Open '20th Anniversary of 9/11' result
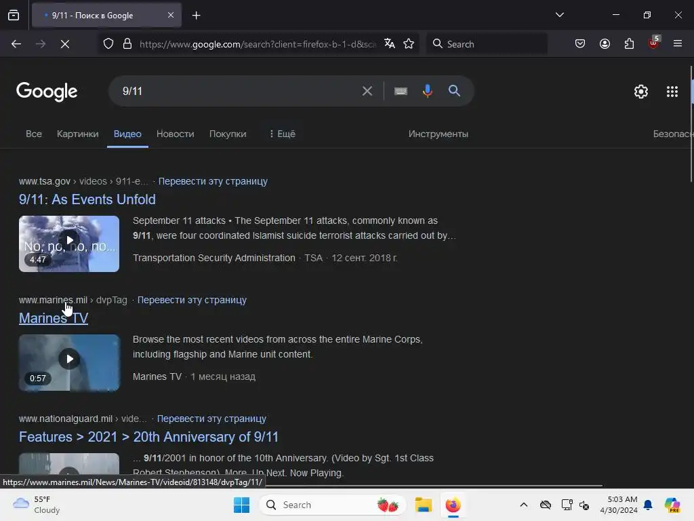694x521 pixels. point(148,437)
